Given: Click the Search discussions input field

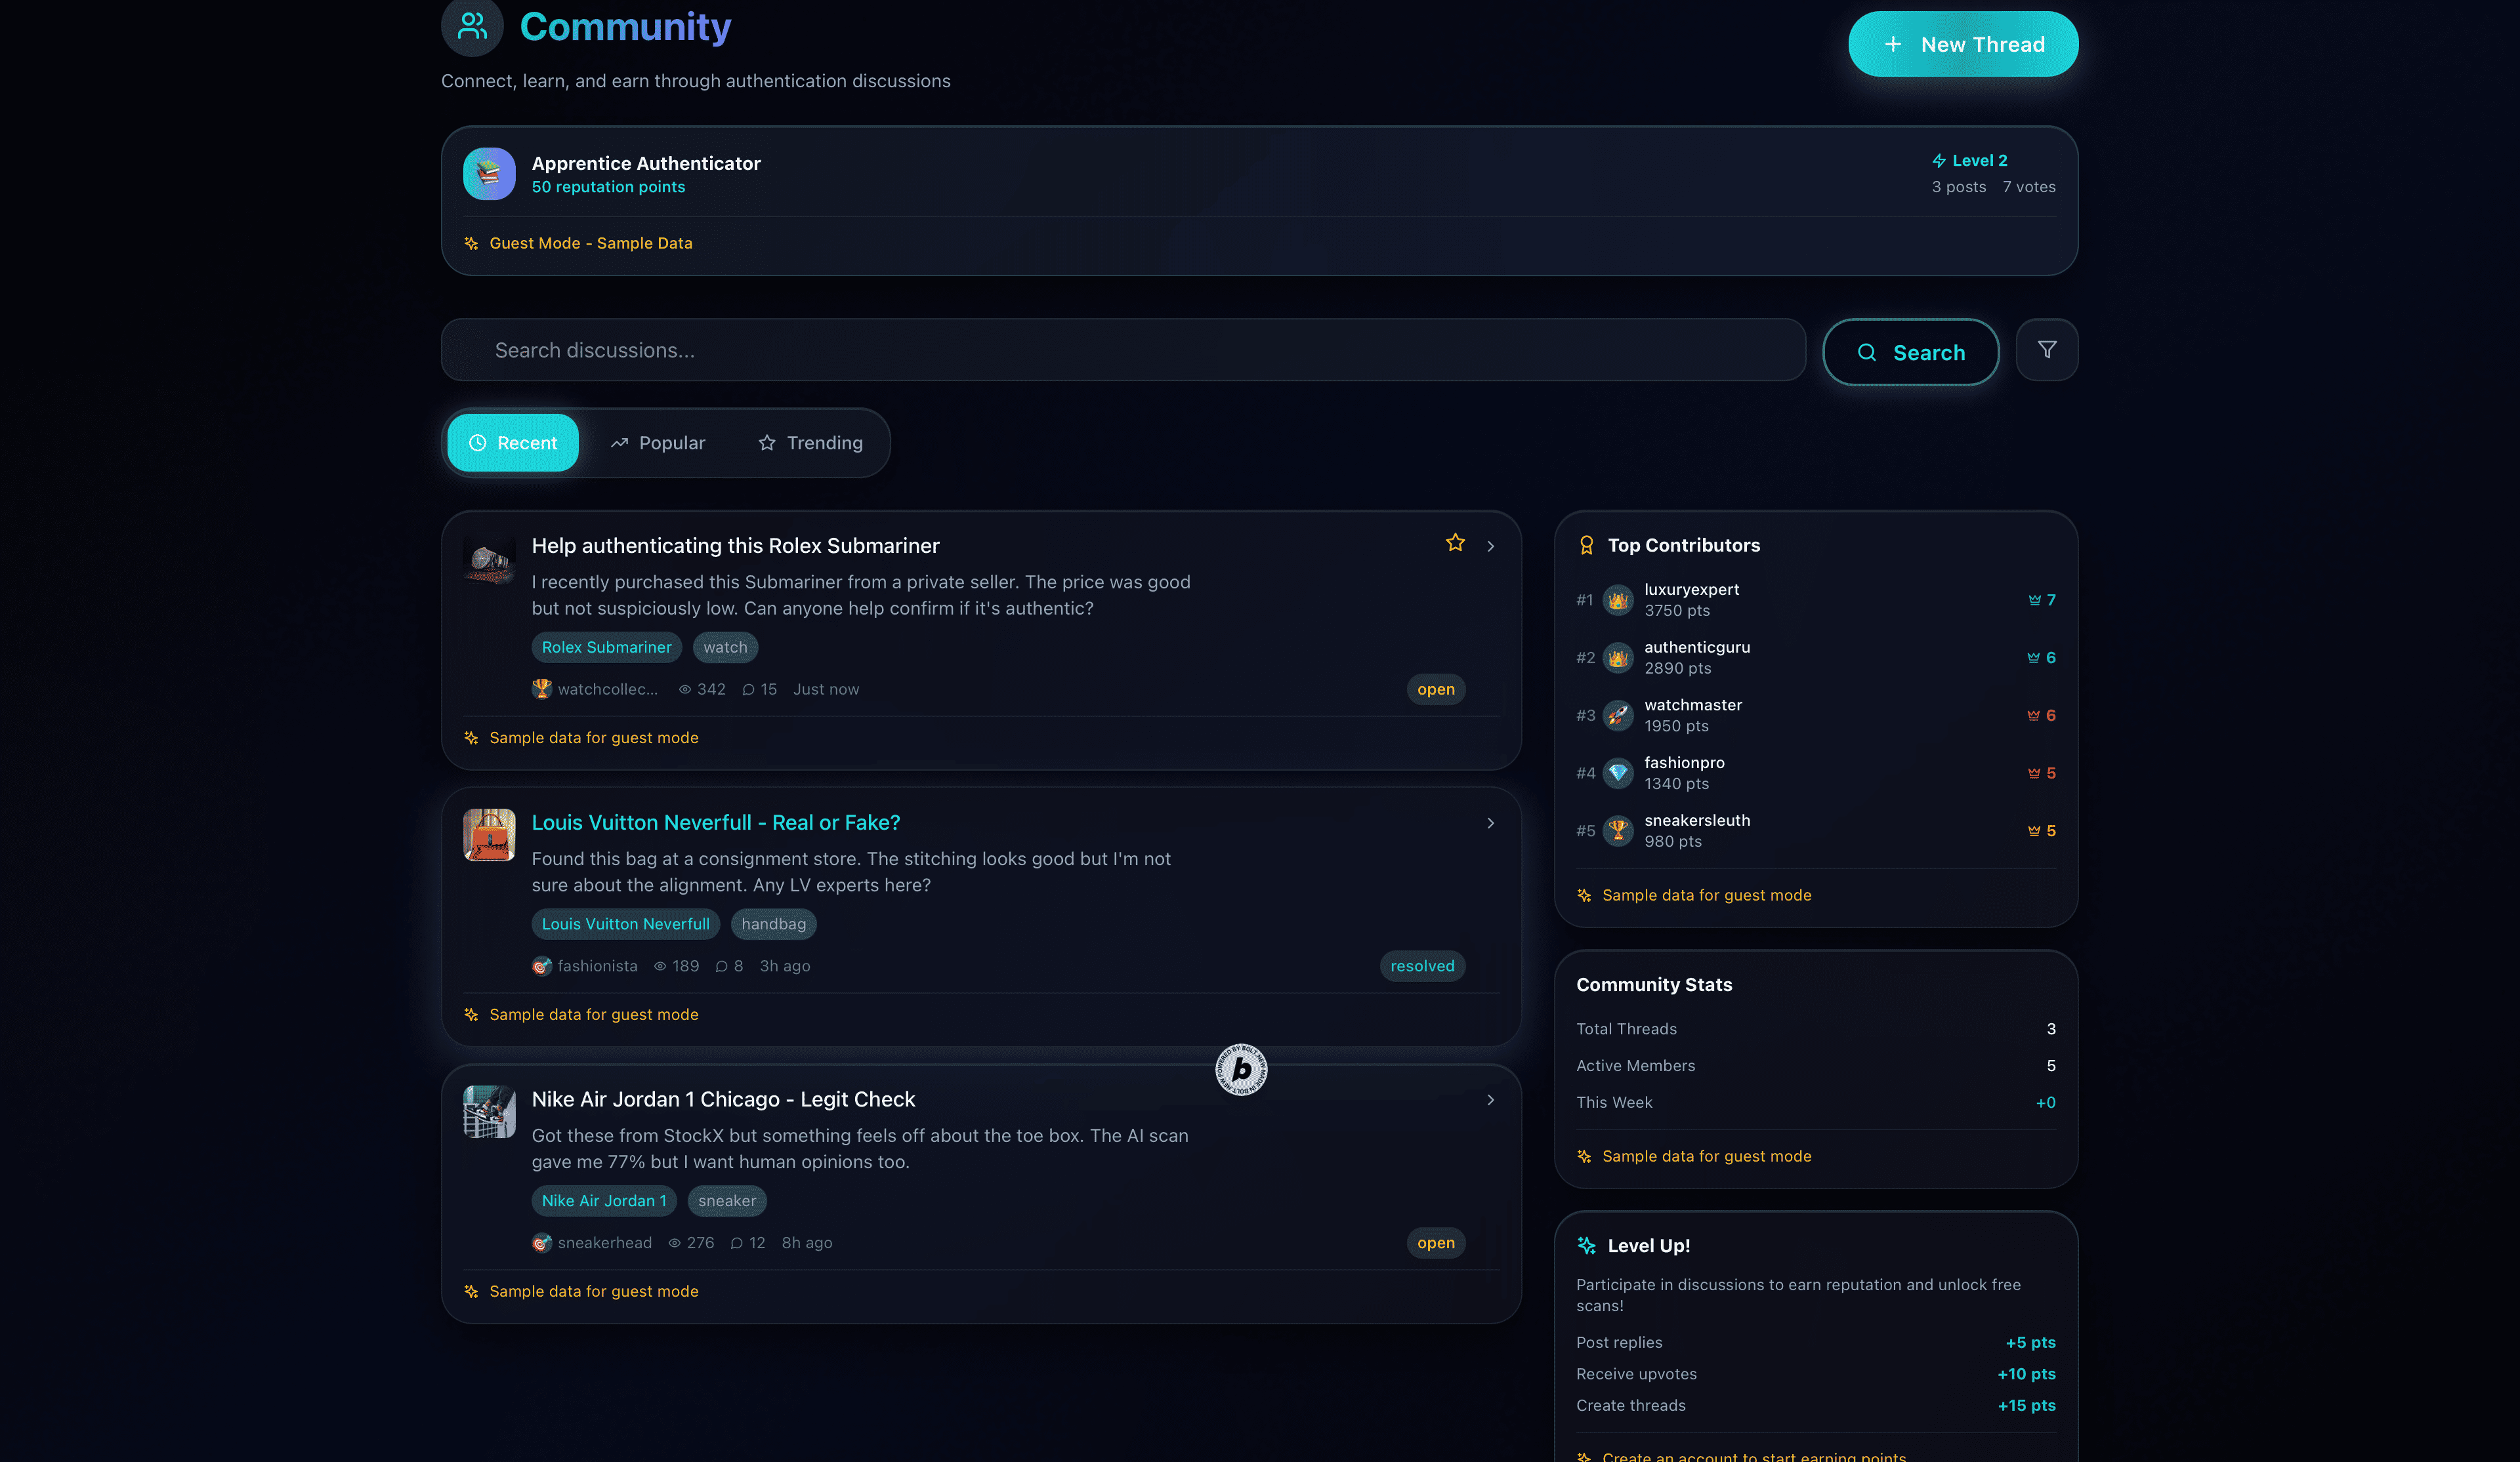Looking at the screenshot, I should click(x=1122, y=351).
